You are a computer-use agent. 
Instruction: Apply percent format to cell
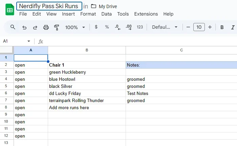pyautogui.click(x=107, y=27)
